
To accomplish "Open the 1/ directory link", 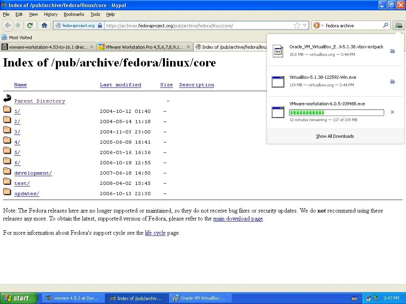I will click(17, 111).
